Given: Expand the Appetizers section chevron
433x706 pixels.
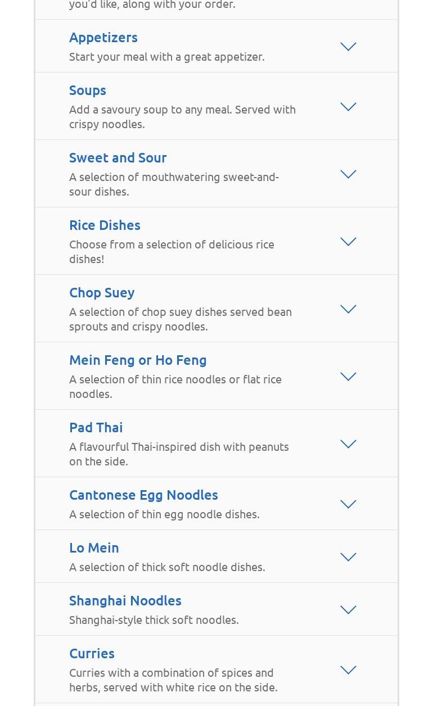Looking at the screenshot, I should [348, 47].
